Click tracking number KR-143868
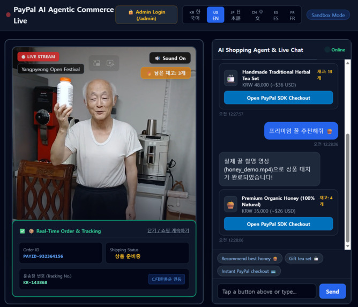358x307 pixels. tap(35, 282)
